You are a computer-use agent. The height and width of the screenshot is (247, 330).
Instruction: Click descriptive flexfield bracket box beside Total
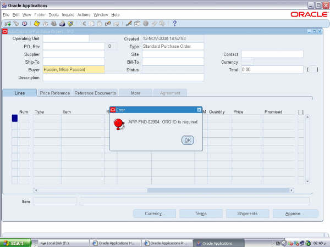pos(312,70)
